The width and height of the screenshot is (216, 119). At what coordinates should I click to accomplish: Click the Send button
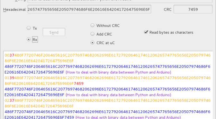click(x=54, y=32)
